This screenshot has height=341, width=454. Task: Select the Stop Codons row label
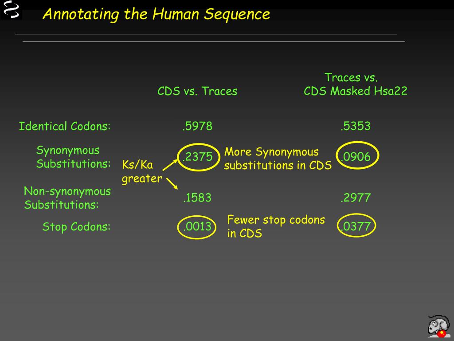(76, 227)
